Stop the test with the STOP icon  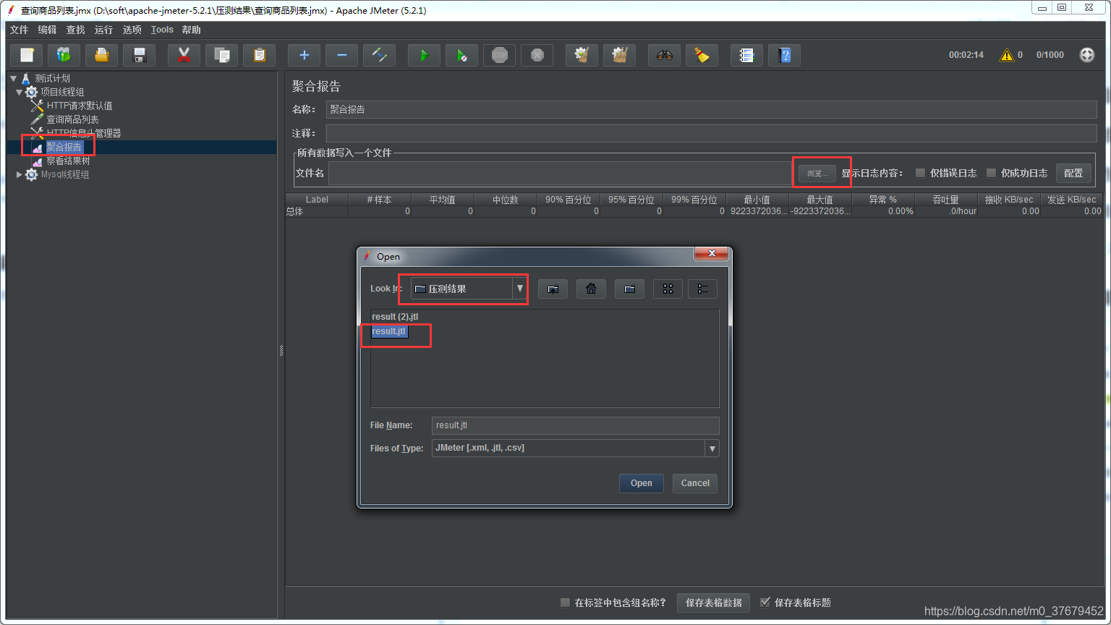(x=500, y=55)
